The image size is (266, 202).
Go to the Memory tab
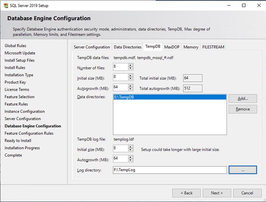tap(191, 47)
